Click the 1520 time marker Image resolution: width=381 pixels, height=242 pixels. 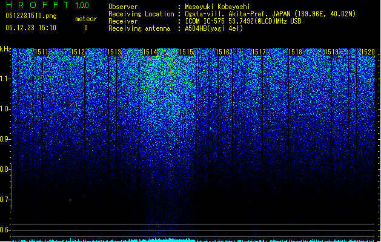pos(368,52)
